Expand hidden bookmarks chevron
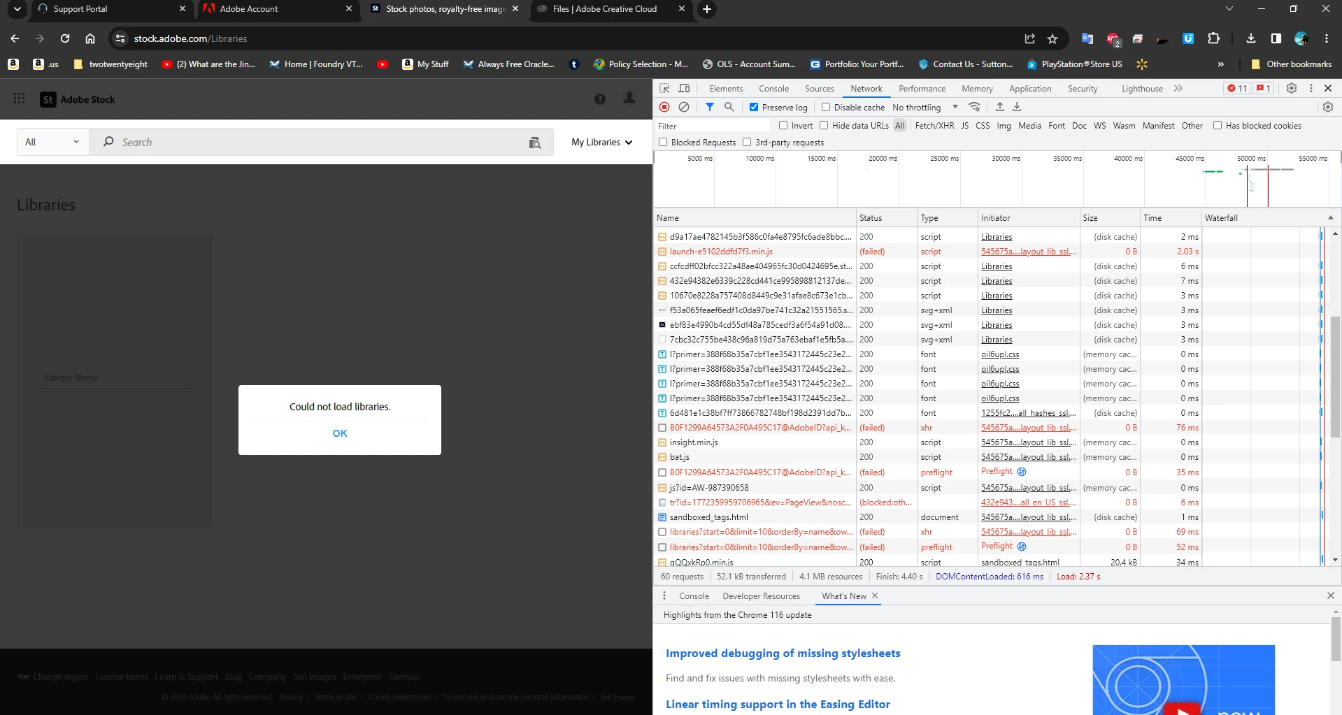 click(1220, 64)
